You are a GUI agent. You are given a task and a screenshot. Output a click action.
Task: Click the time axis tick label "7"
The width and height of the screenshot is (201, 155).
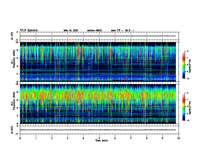131,138
